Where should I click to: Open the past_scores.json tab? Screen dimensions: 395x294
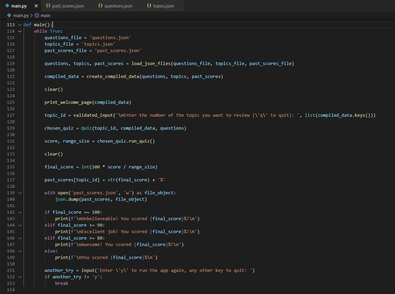[x=68, y=6]
